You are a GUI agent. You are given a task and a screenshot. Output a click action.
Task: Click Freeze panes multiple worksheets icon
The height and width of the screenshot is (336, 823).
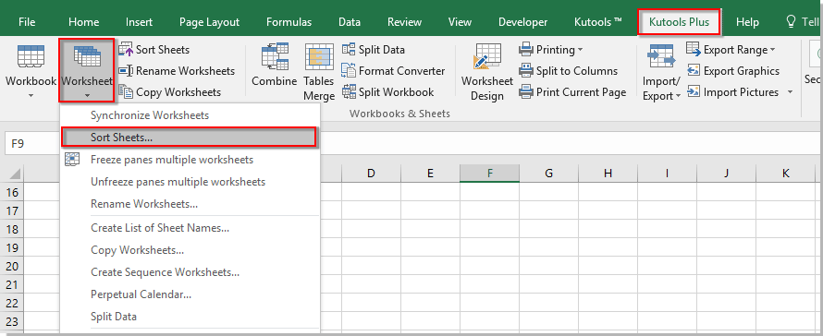(x=72, y=160)
